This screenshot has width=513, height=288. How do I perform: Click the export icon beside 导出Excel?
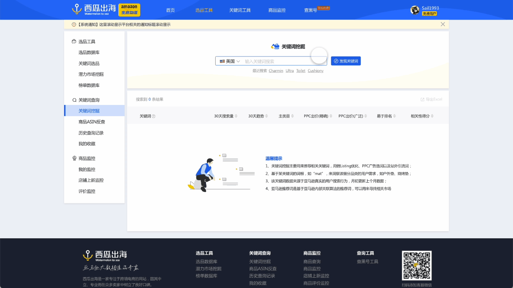pos(422,99)
